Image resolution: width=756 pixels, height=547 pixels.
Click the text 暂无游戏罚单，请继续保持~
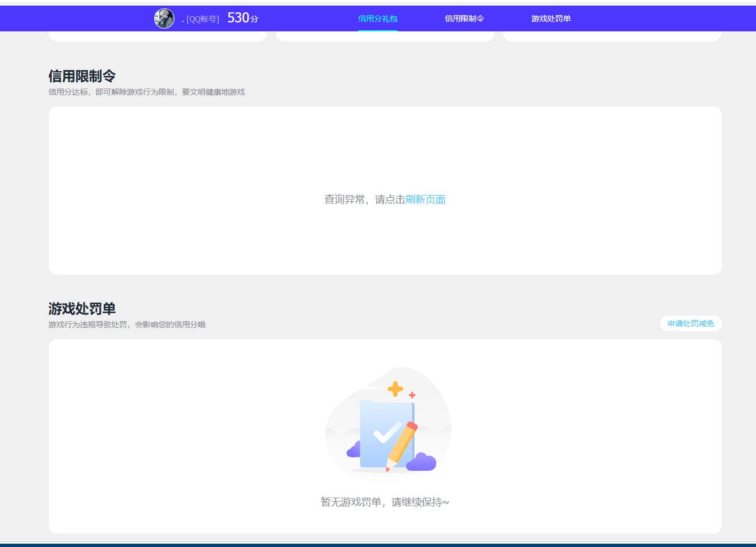tap(385, 502)
